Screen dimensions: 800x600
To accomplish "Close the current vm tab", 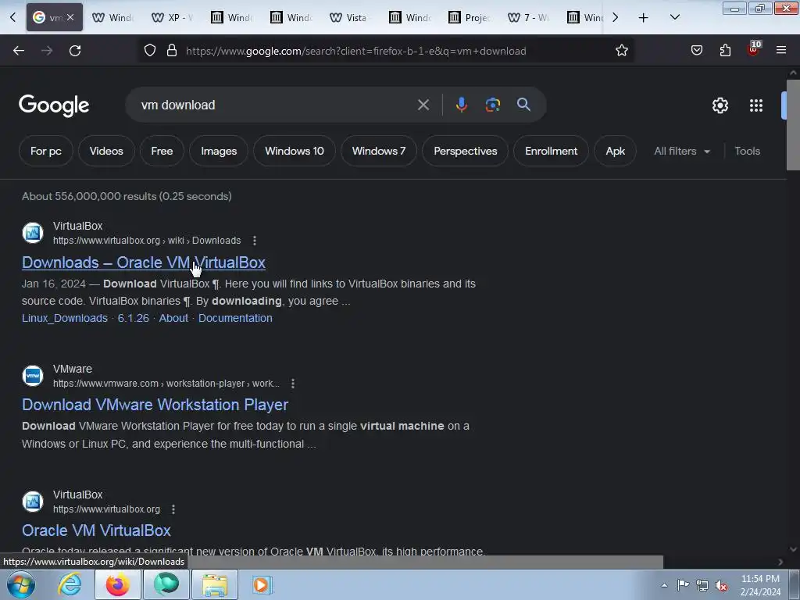I will click(x=70, y=17).
